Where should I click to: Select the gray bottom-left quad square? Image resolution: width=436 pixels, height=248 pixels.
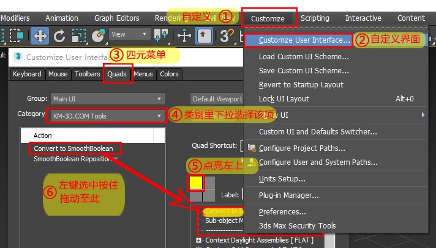click(196, 196)
